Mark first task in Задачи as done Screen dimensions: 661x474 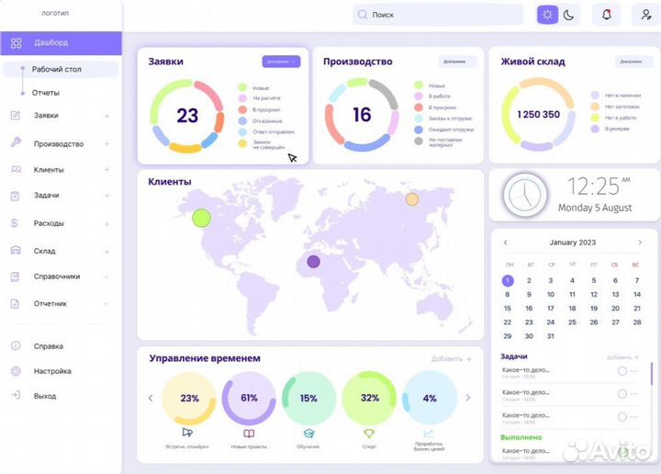622,370
